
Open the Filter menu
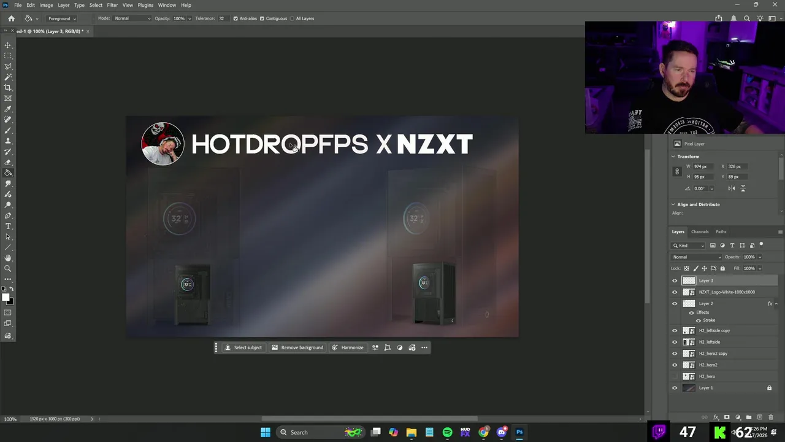click(x=112, y=5)
